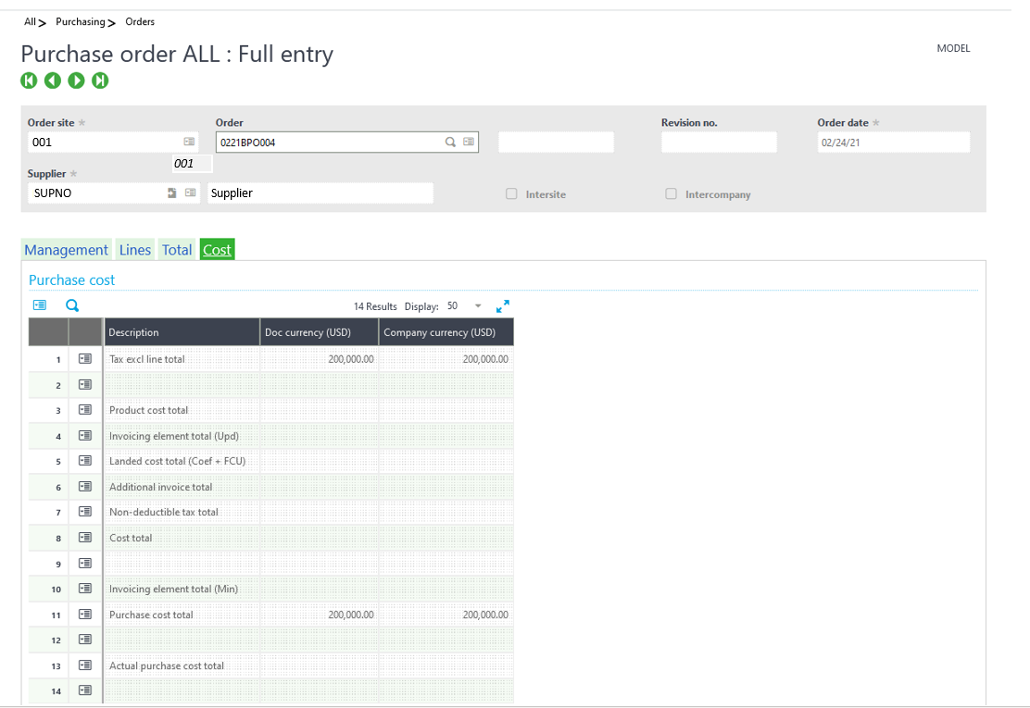Open row 1 line actions icon
Screen dimensions: 1030x708
tap(85, 358)
